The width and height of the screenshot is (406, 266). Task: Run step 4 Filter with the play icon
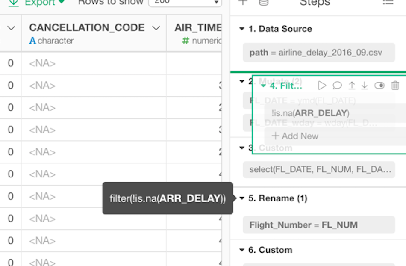click(x=322, y=85)
